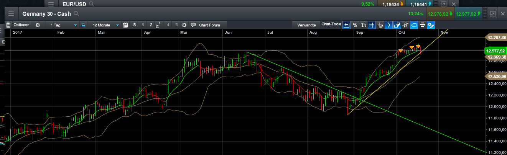Screen dimensions: 507x155
Task: Select the grid edit pencil tool
Action: [x=380, y=25]
